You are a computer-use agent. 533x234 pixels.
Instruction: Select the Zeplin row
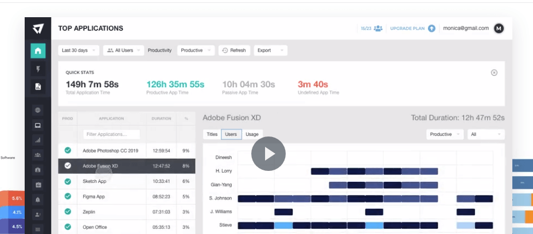(x=126, y=212)
